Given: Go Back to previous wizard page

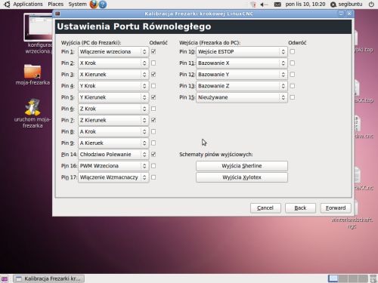Looking at the screenshot, I should (300, 208).
